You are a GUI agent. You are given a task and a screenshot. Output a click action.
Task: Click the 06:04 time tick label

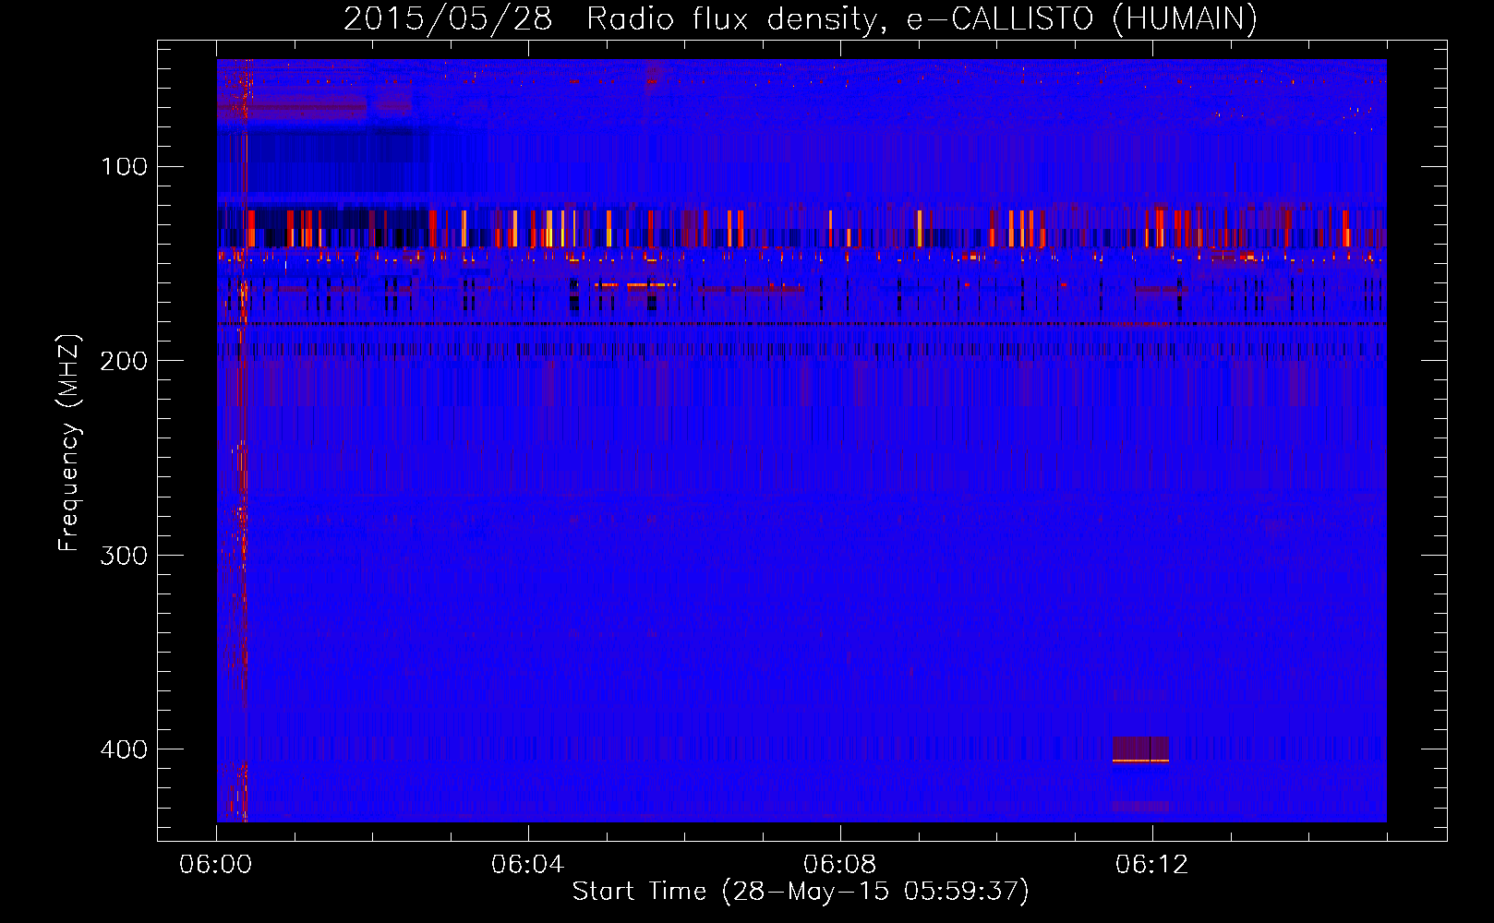tap(527, 865)
